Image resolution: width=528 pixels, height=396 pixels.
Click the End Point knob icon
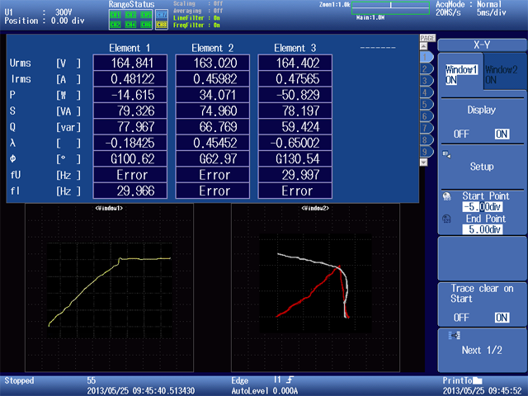(x=447, y=219)
